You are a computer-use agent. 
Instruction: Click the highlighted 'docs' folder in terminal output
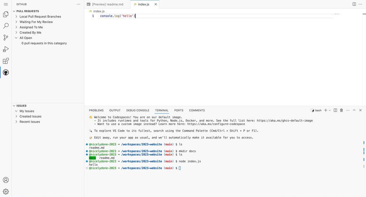[x=92, y=158]
